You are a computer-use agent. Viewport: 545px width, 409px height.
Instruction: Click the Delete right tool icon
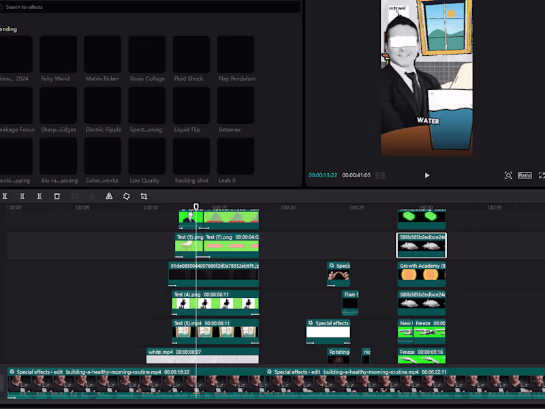(40, 196)
